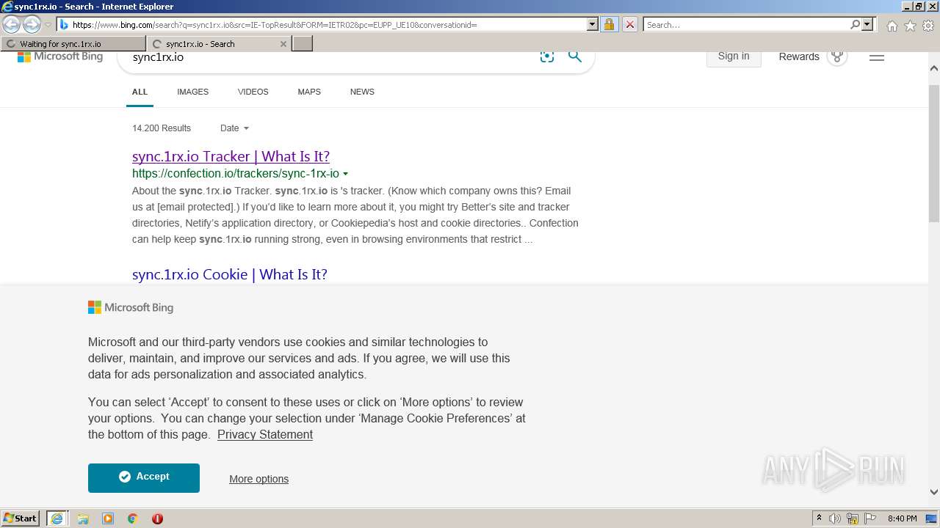The width and height of the screenshot is (940, 528).
Task: Accept cookies with the Accept button
Action: tap(144, 477)
